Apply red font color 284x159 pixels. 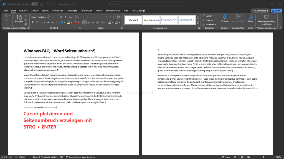click(x=75, y=22)
